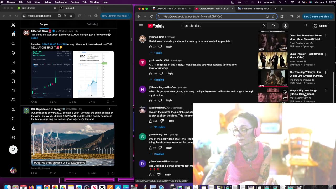Open Grok icon in X sidebar

tap(13, 72)
